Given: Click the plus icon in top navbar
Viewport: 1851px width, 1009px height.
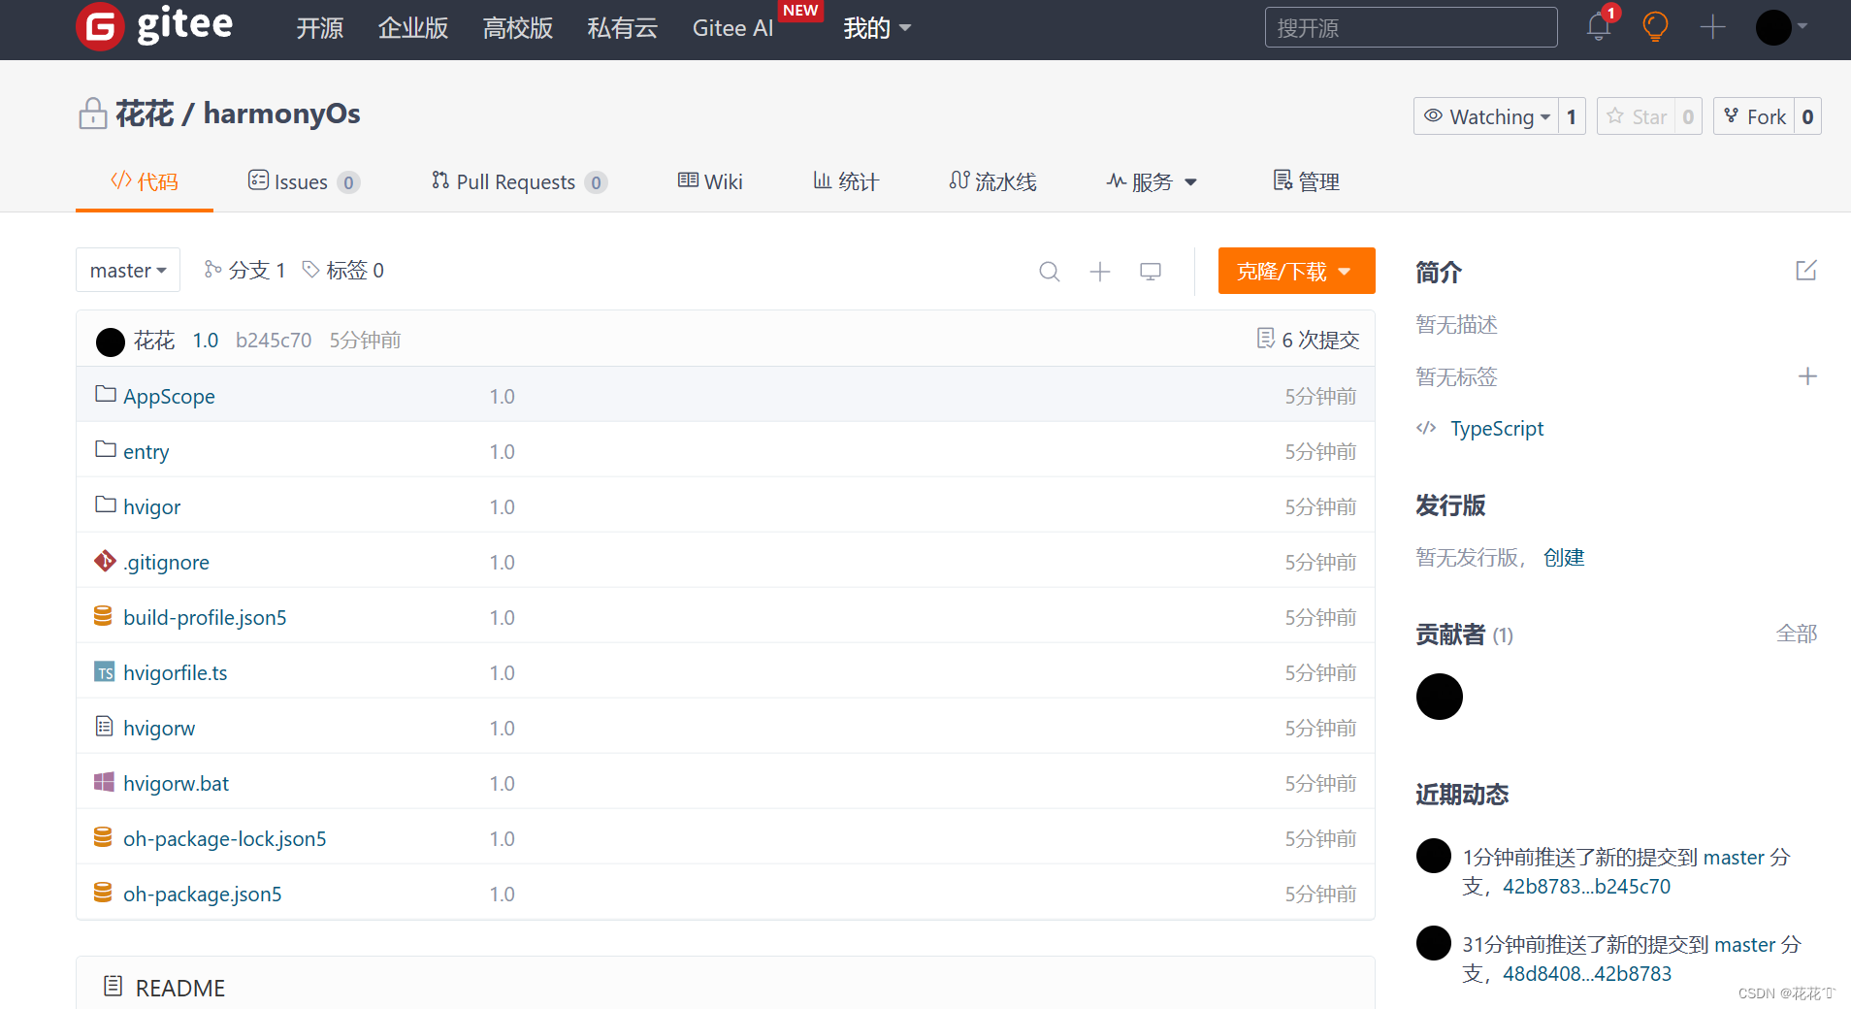Looking at the screenshot, I should coord(1713,27).
